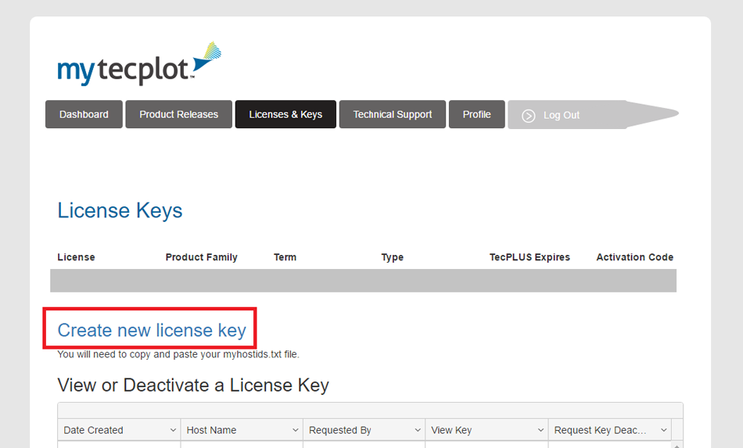Open Technical Support tab

coord(393,114)
